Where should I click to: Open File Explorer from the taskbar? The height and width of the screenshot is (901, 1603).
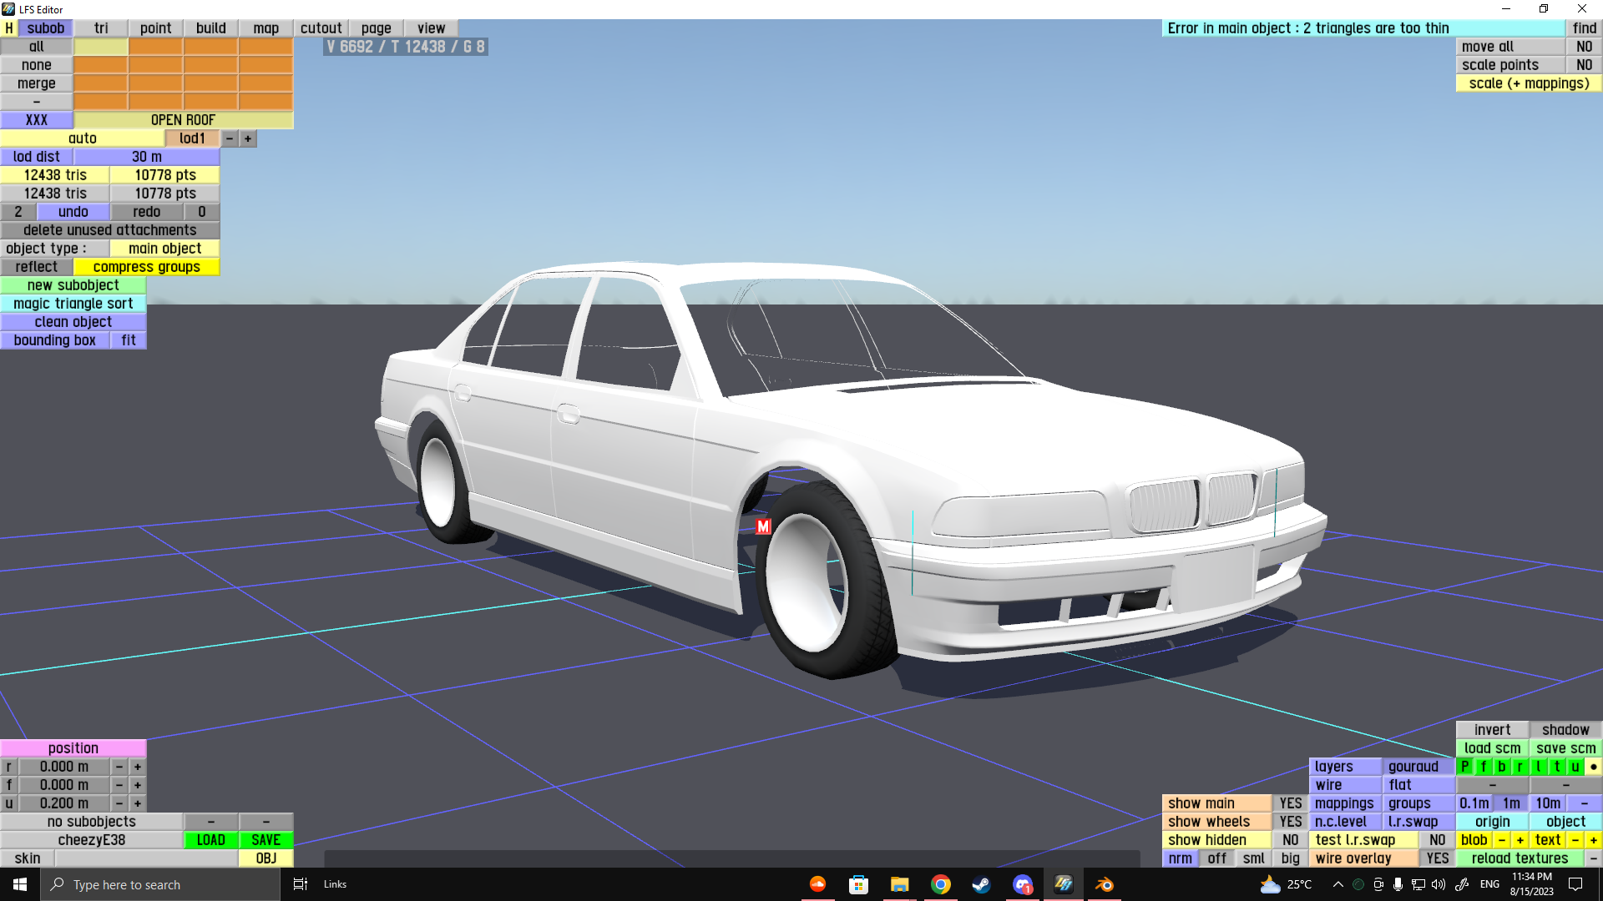tap(899, 884)
